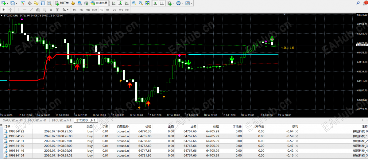
Task: Open the Strategy Tester magnifier icon
Action: pyautogui.click(x=49, y=3)
